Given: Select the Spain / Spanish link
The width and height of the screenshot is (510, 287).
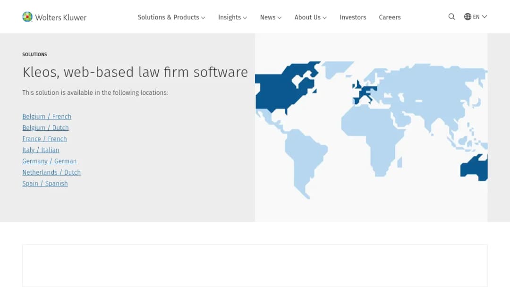Looking at the screenshot, I should pos(45,183).
